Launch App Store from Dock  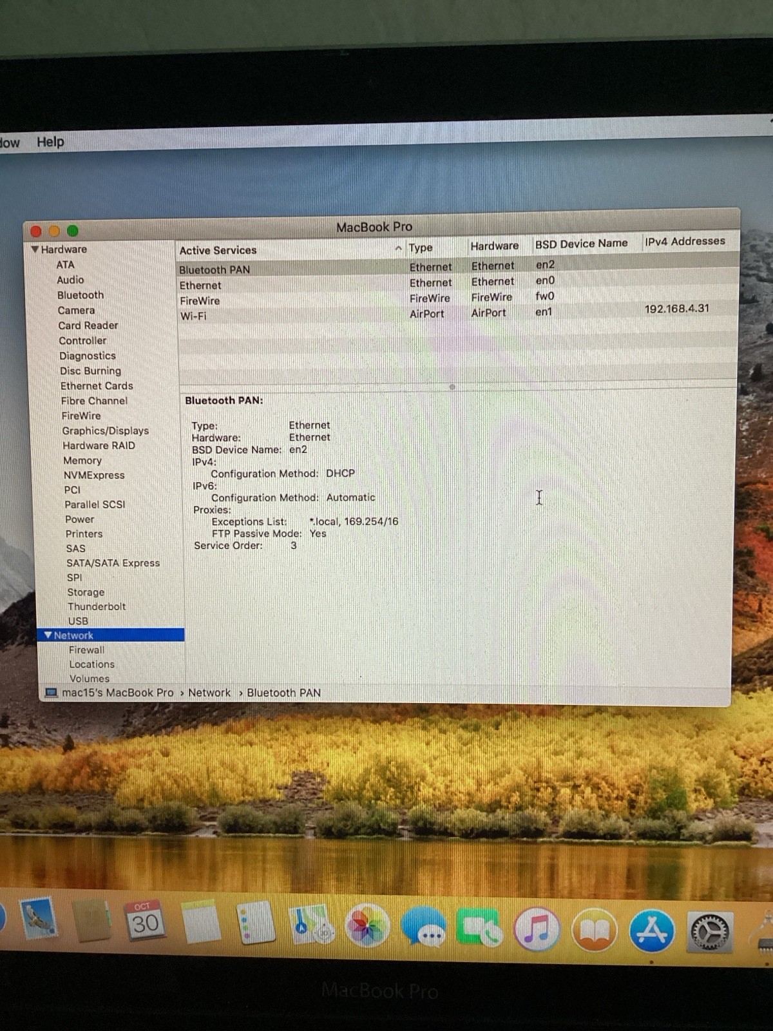[x=652, y=931]
